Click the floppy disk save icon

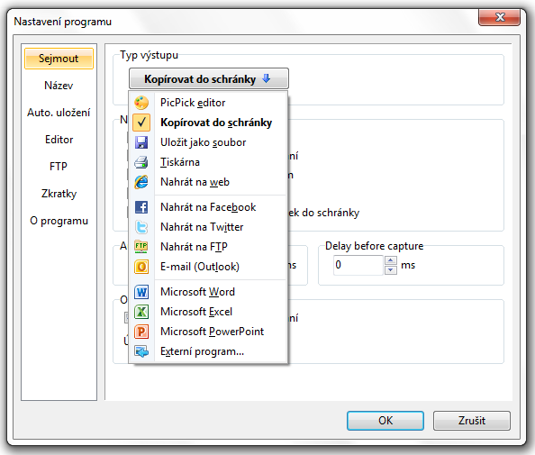(x=141, y=142)
